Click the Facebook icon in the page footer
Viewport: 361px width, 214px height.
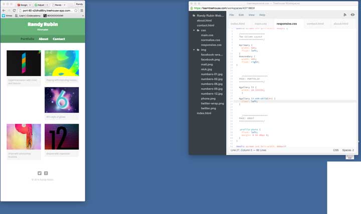click(46, 173)
